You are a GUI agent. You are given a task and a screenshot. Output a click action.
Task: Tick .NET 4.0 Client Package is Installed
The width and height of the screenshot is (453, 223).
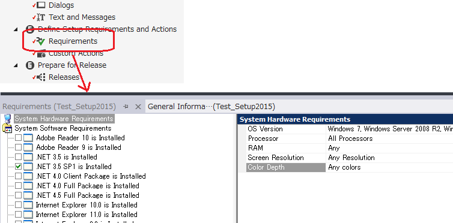18,176
